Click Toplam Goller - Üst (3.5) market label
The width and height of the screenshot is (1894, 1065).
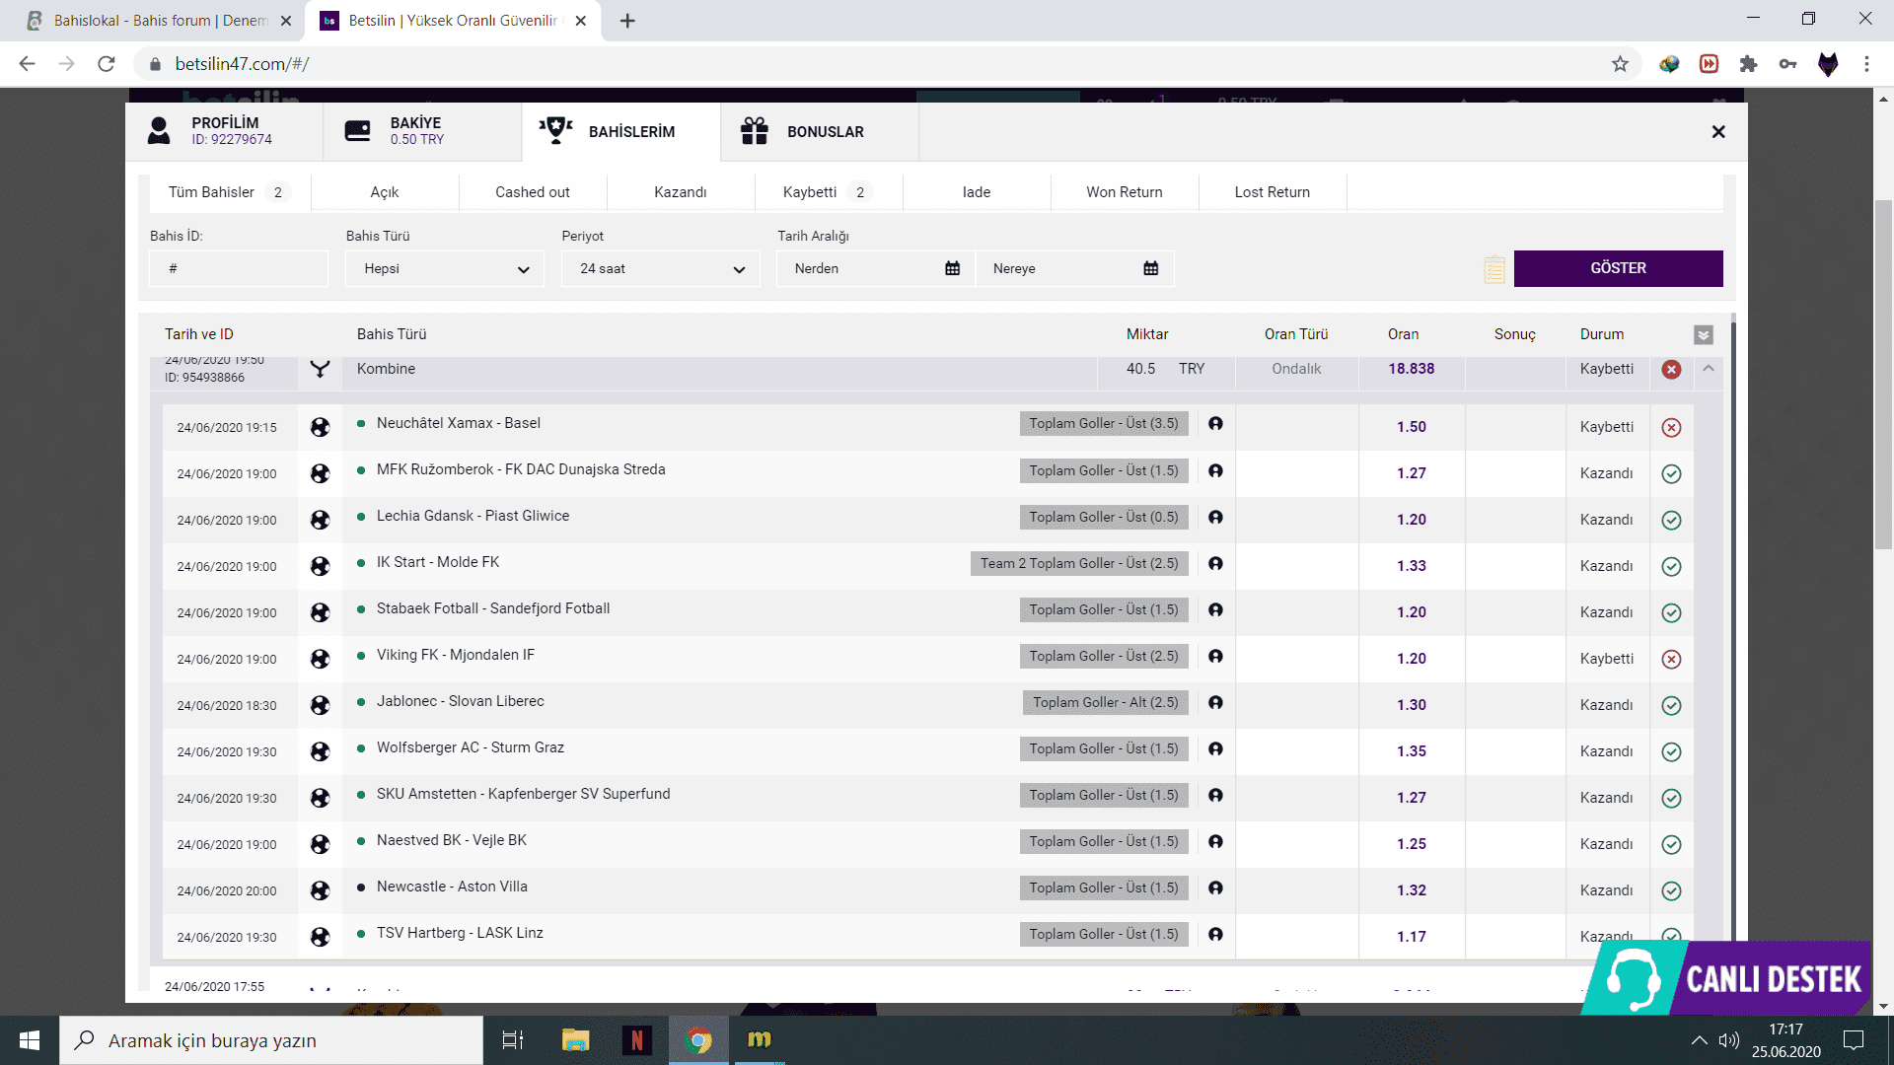[1104, 423]
